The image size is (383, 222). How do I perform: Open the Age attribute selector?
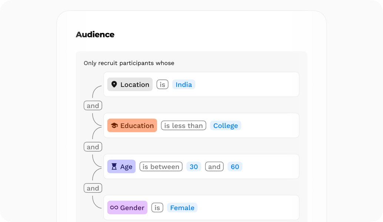tap(121, 166)
